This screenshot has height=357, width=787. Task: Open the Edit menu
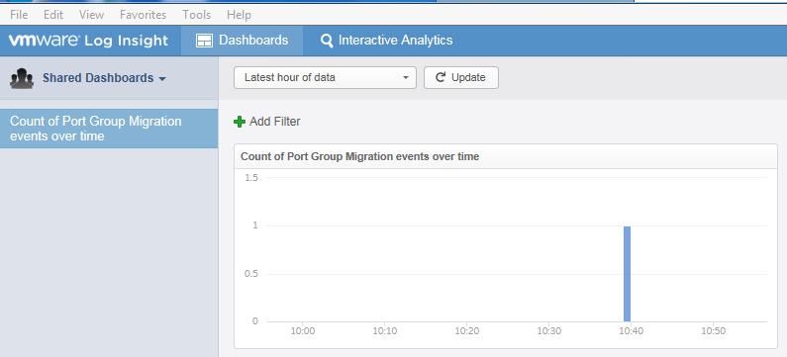(x=53, y=15)
